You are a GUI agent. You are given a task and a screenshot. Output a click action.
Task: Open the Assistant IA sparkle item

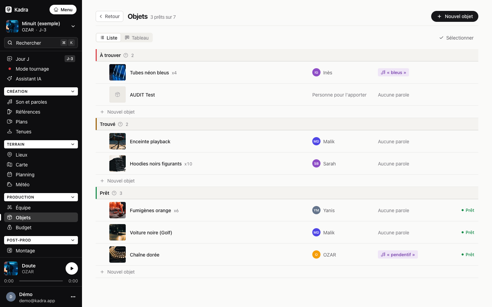click(x=41, y=79)
